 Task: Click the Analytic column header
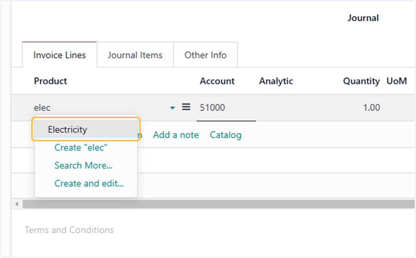(276, 81)
